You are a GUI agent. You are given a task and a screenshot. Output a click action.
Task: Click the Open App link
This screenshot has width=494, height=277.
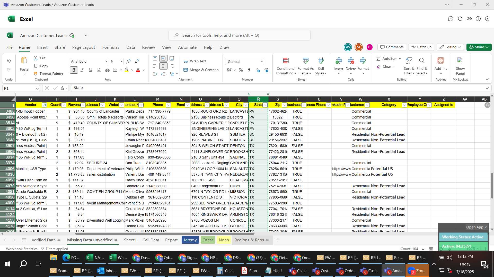476,227
